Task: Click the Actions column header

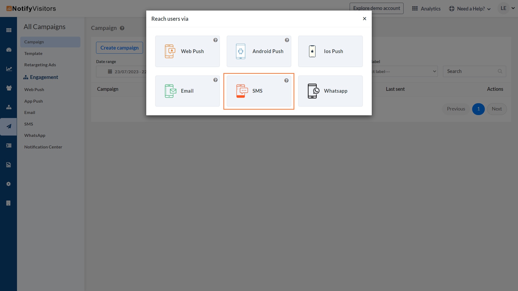Action: tap(495, 89)
